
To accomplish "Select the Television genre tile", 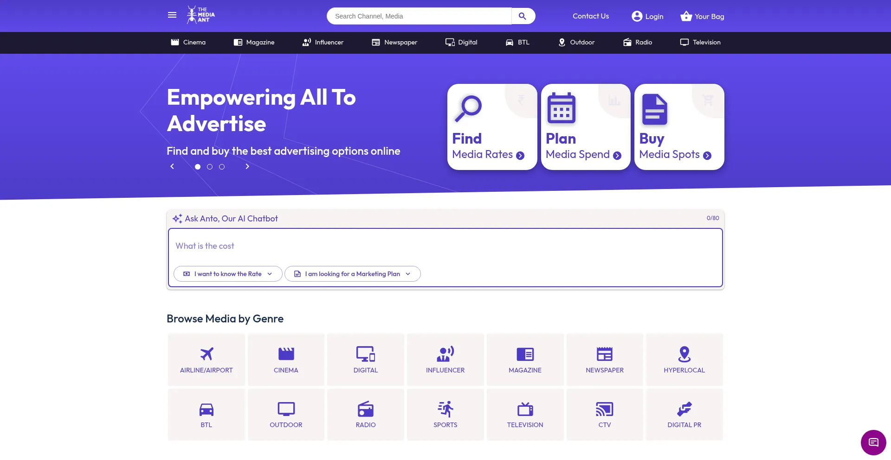I will pyautogui.click(x=525, y=414).
